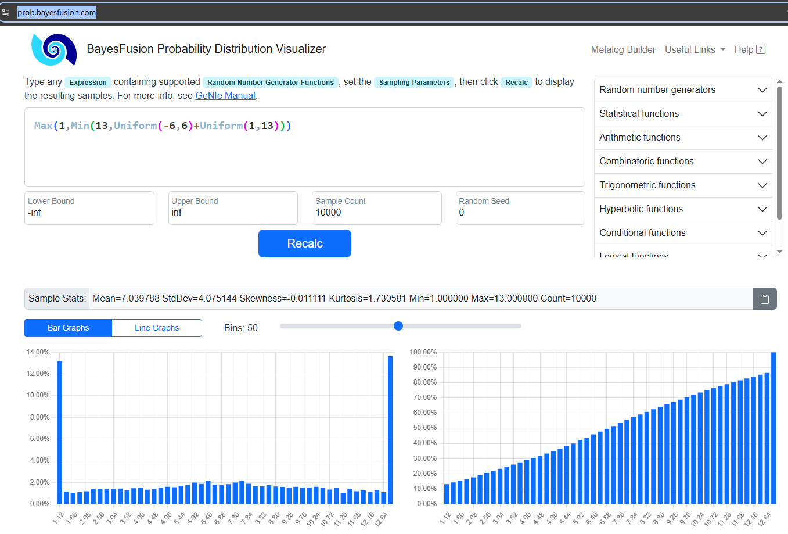Click into the Sample Count field
Image resolution: width=788 pixels, height=534 pixels.
tap(376, 213)
